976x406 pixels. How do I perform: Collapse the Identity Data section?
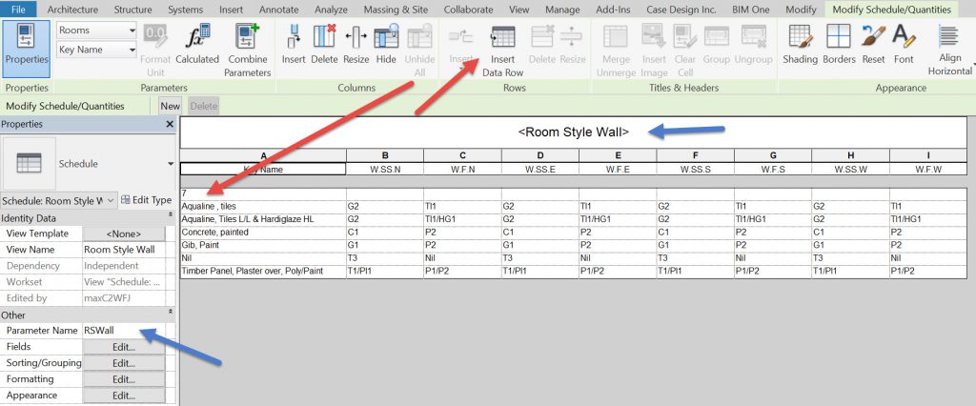click(170, 216)
